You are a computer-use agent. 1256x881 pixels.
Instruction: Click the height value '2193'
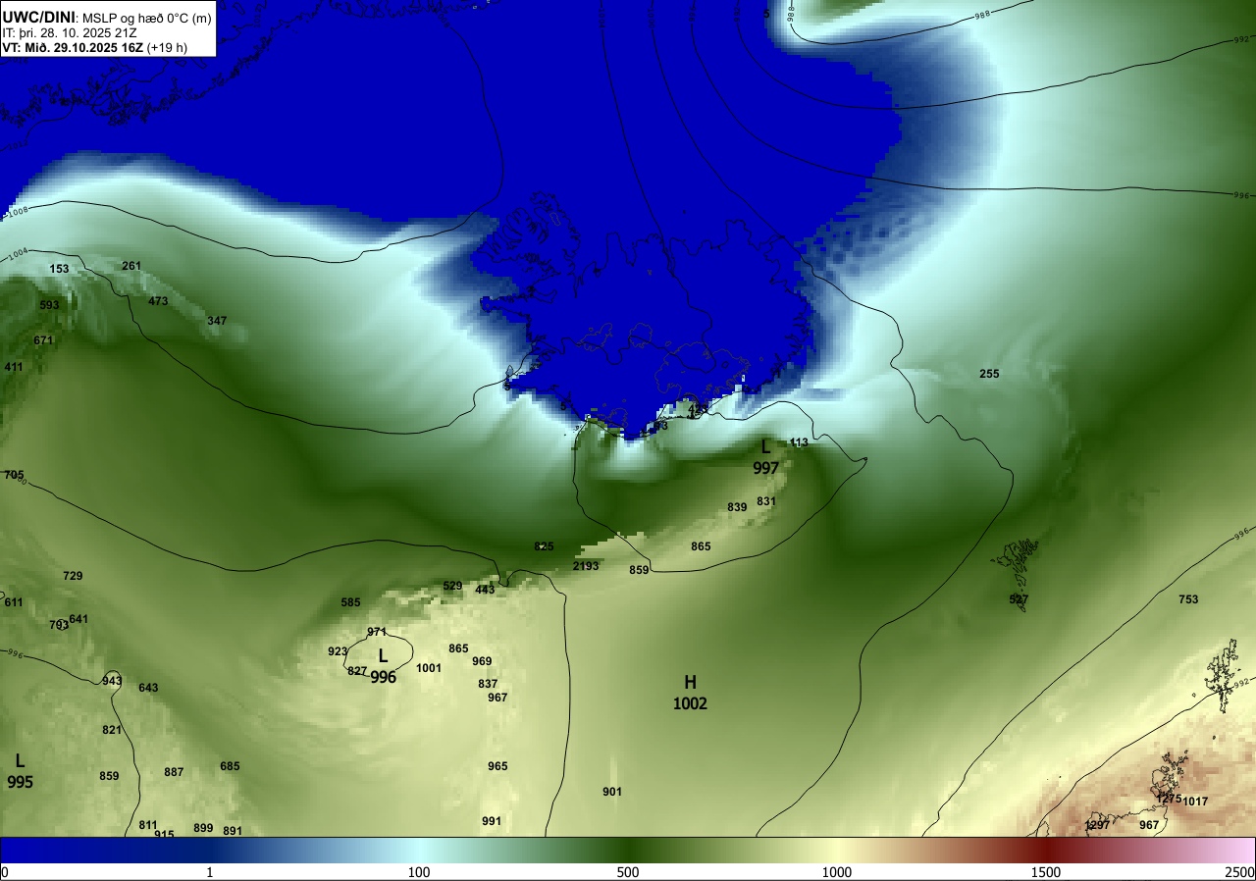click(586, 566)
